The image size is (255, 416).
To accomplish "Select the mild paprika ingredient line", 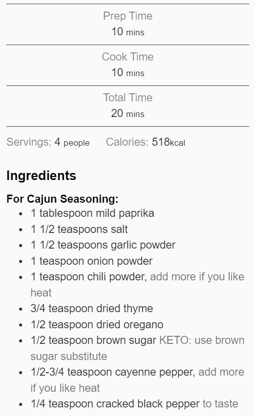I will click(93, 213).
